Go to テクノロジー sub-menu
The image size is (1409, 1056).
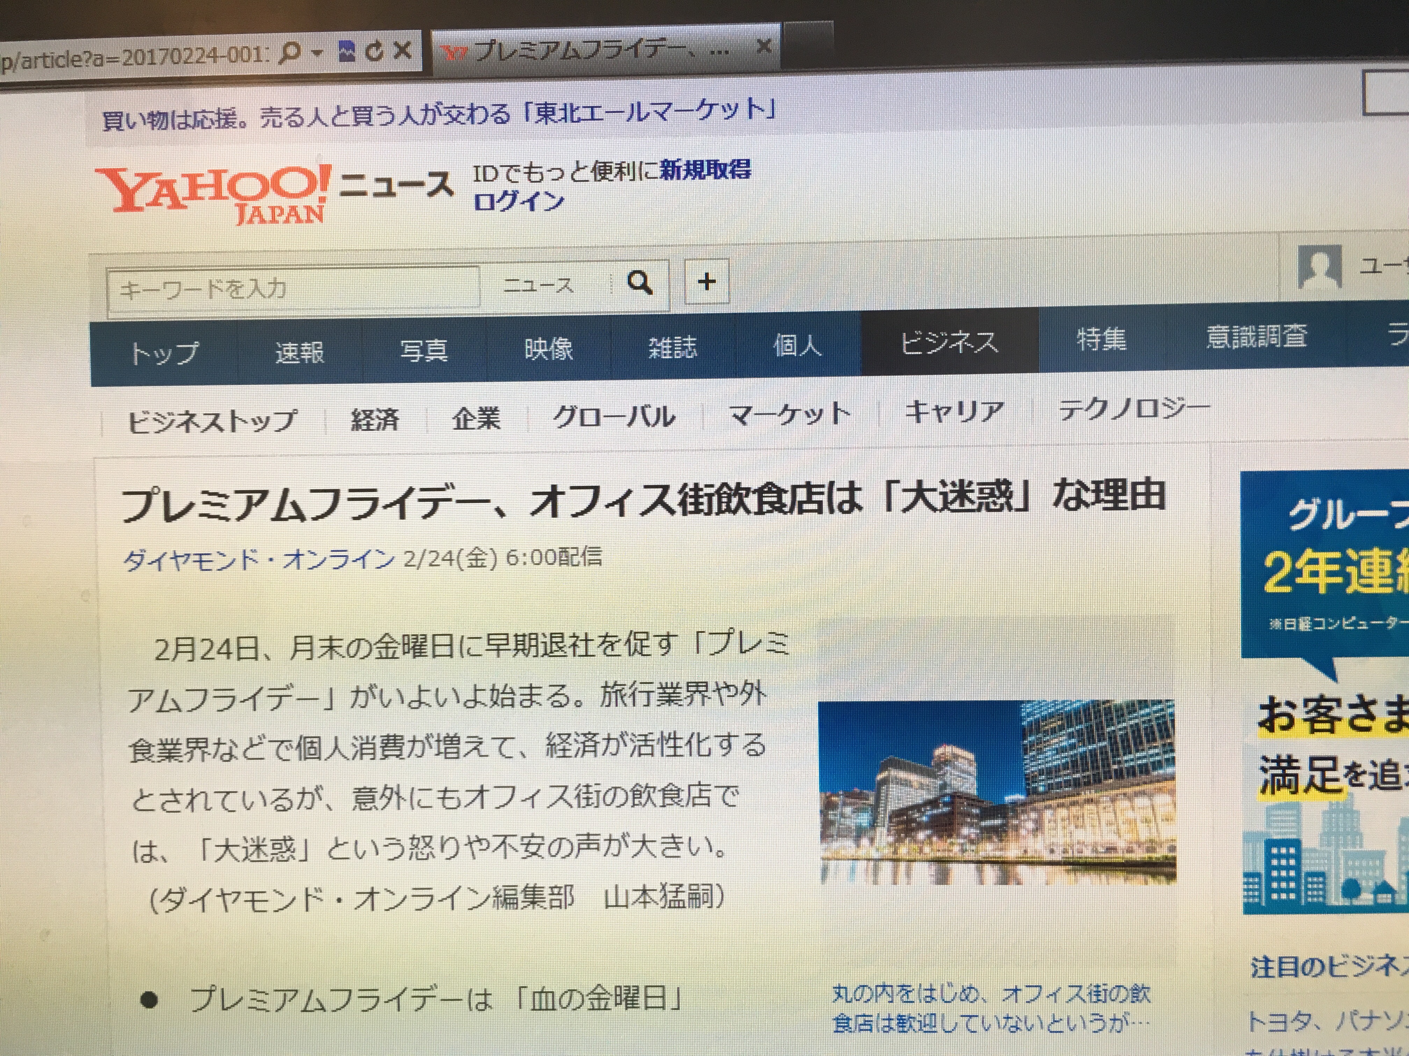tap(1133, 409)
